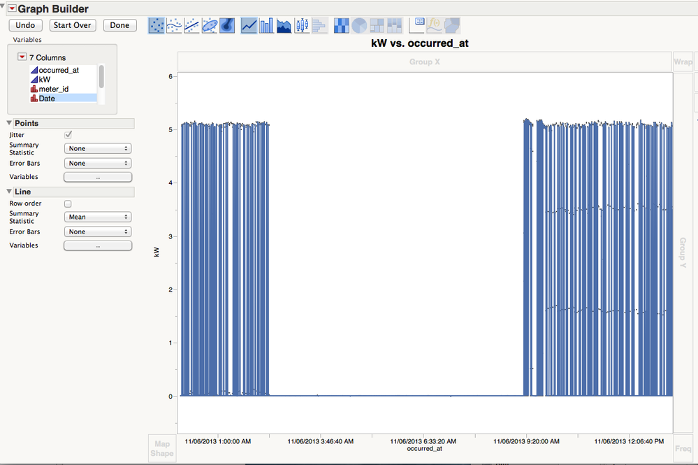The image size is (698, 465).
Task: Select the Ellipse element icon
Action: 210,25
